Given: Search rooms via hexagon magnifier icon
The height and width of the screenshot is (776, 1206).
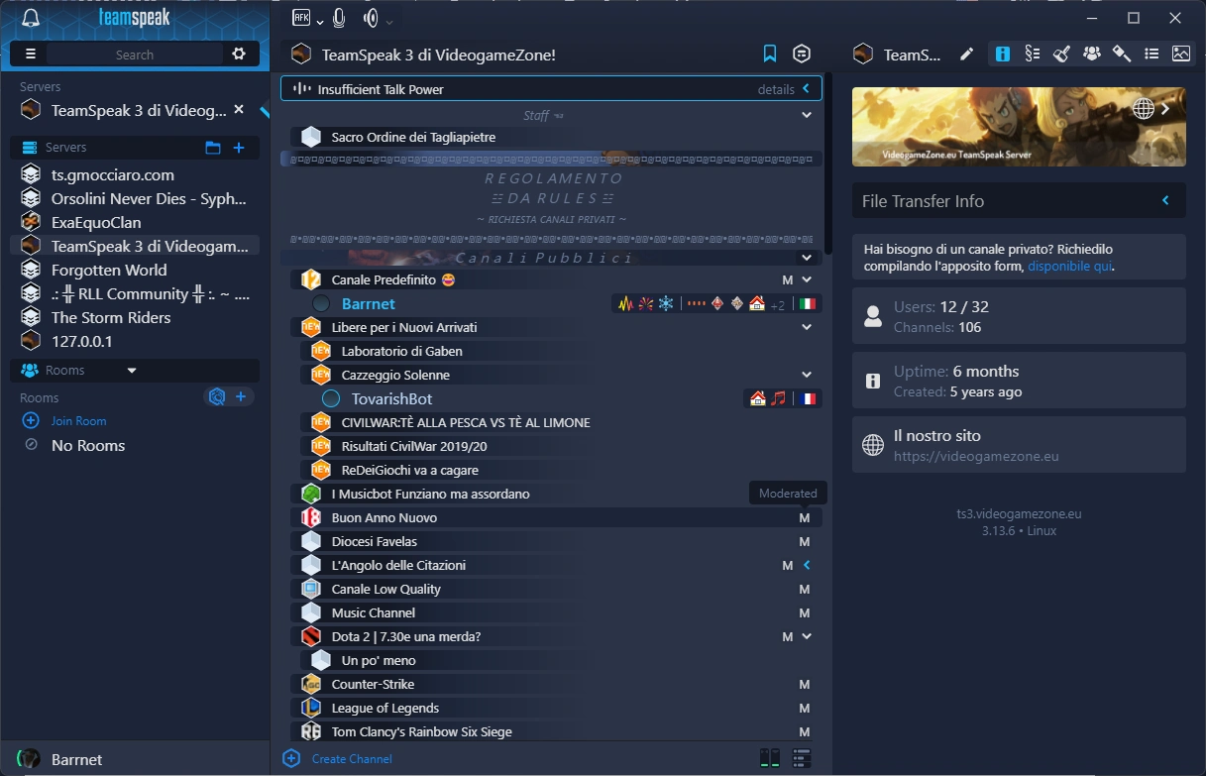Looking at the screenshot, I should click(215, 396).
